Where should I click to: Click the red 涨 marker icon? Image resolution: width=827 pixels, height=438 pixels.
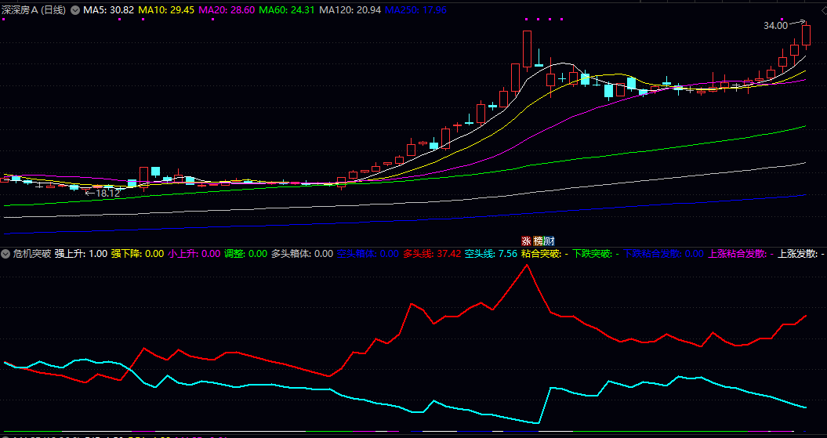pyautogui.click(x=527, y=241)
